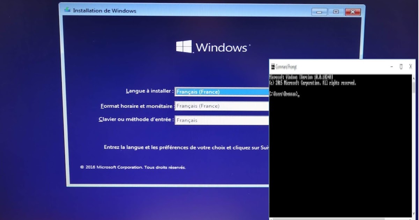
Task: Close the Command Prompt window
Action: coord(411,67)
